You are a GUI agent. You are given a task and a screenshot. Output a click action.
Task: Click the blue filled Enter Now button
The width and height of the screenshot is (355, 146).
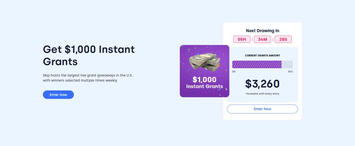(x=58, y=95)
